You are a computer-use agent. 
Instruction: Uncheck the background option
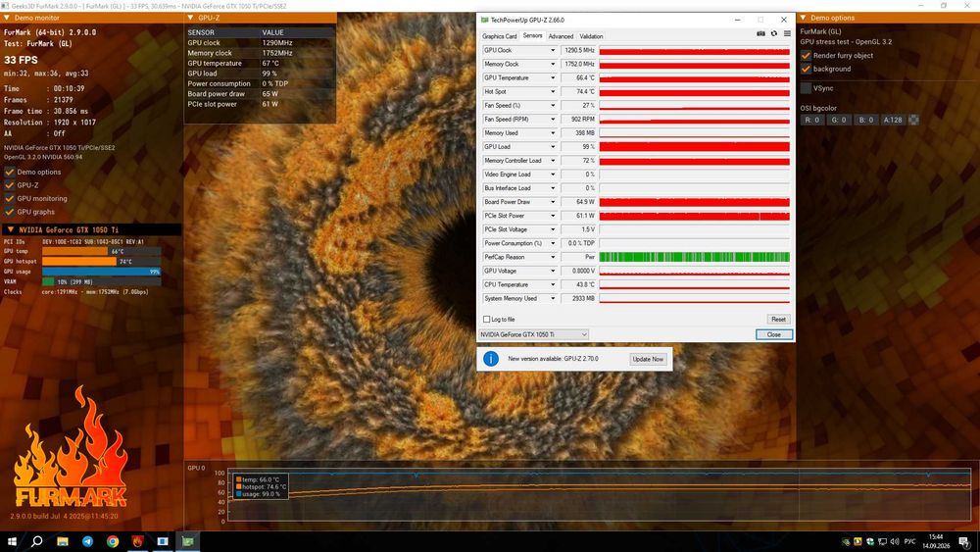tap(806, 69)
